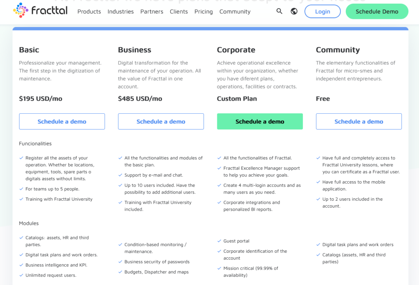Screen dimensions: 419x285
Task: Click the Login button
Action: point(322,11)
